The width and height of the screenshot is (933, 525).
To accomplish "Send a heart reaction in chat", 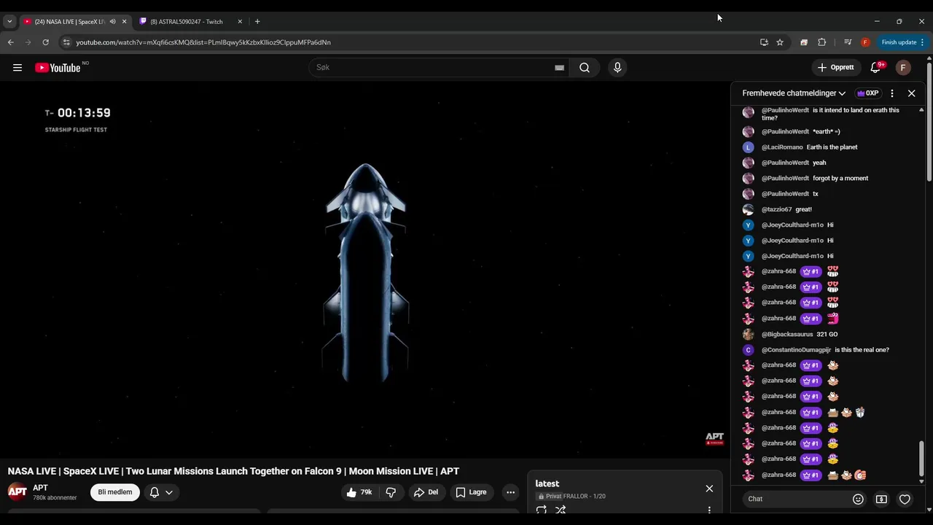I will 905,499.
